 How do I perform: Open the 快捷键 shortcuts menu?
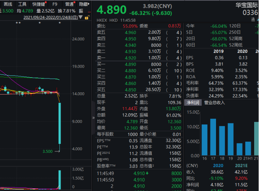pos(38,4)
